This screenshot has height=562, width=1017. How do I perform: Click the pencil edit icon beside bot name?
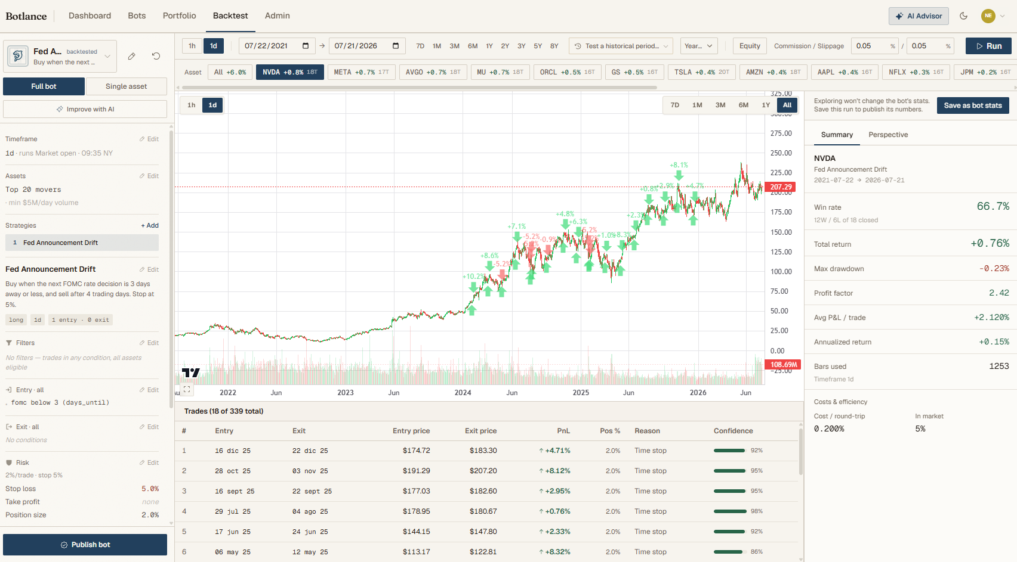[x=131, y=56]
